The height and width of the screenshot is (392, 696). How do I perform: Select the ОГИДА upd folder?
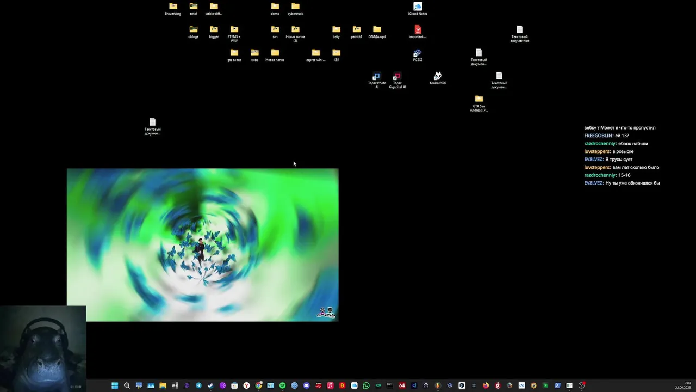pyautogui.click(x=377, y=32)
